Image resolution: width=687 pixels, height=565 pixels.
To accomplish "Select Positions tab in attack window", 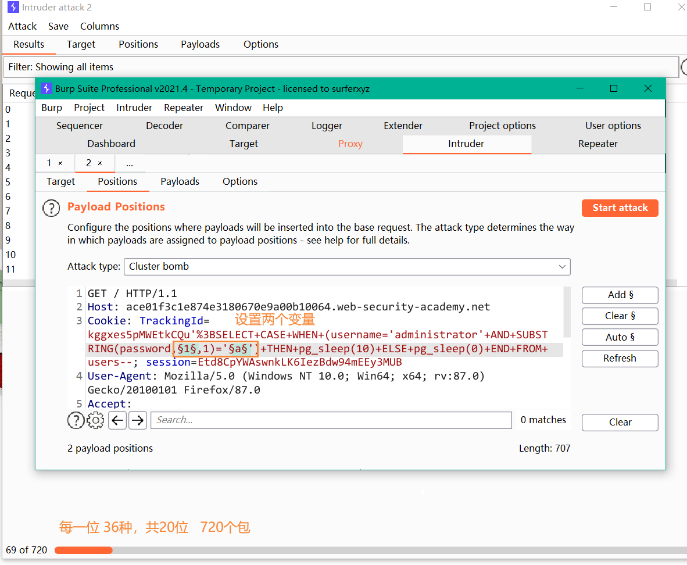I will pos(138,45).
